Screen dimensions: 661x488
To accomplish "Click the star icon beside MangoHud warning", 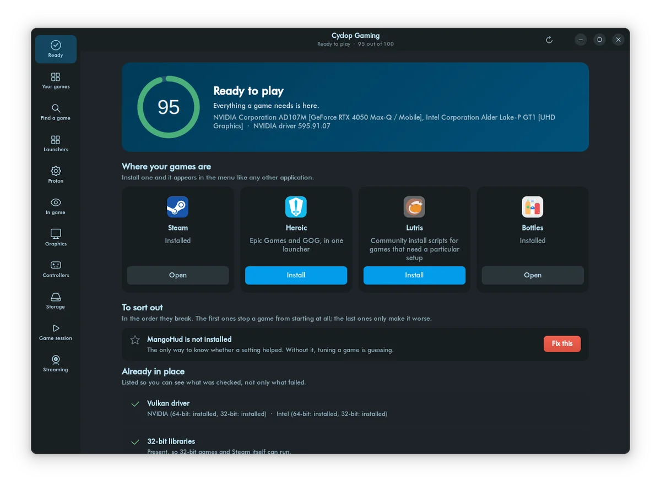I will pyautogui.click(x=135, y=340).
